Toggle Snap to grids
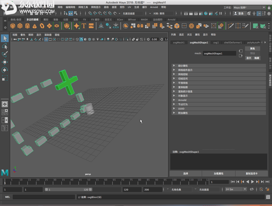Screen dimensions: 272x206 coord(90,14)
